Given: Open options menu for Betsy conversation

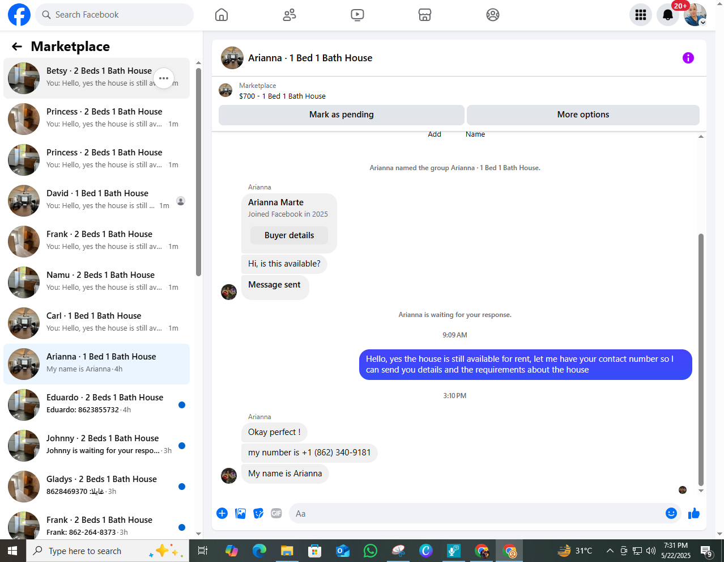Looking at the screenshot, I should (x=164, y=78).
